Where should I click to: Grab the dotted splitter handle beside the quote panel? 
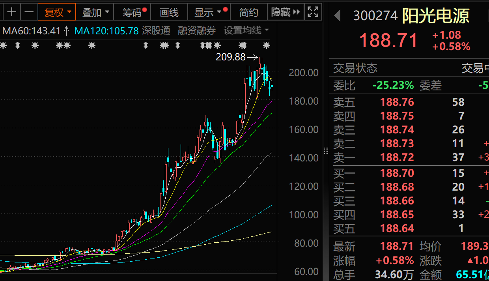tap(326, 151)
